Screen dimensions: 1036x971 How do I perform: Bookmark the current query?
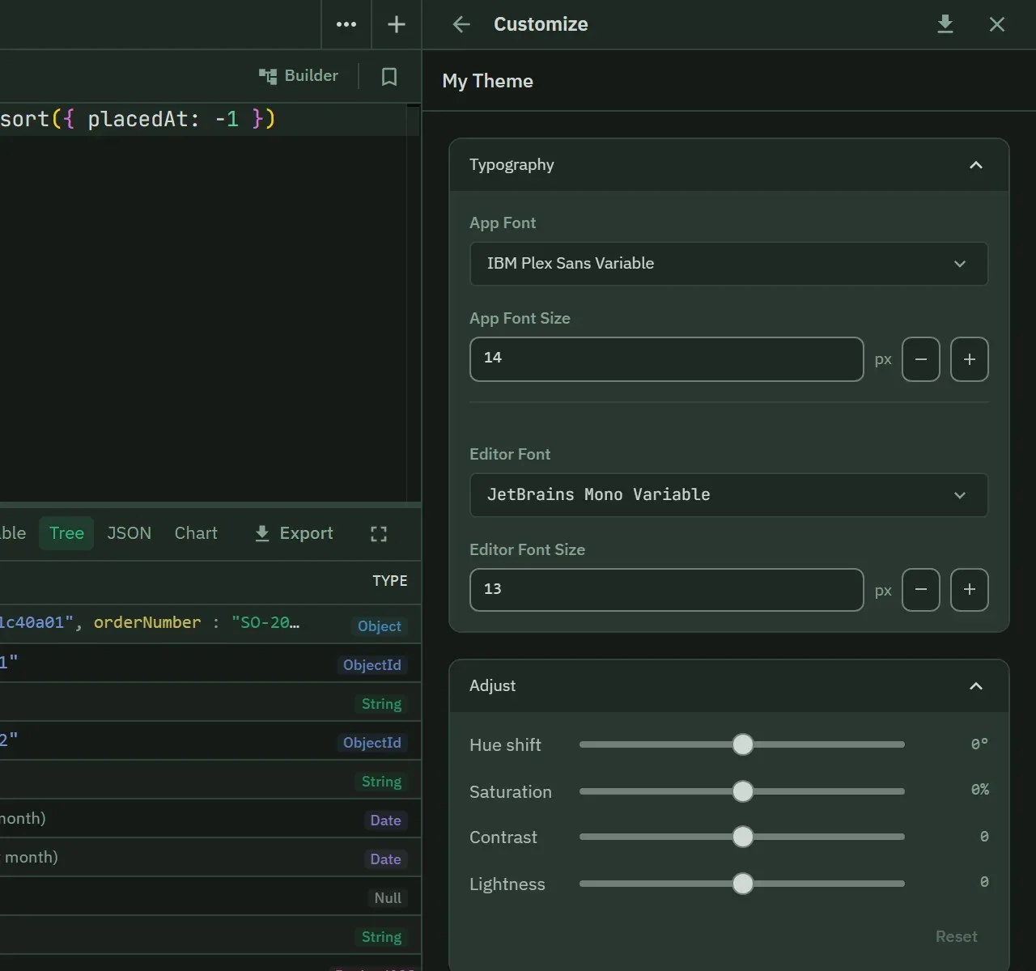389,76
